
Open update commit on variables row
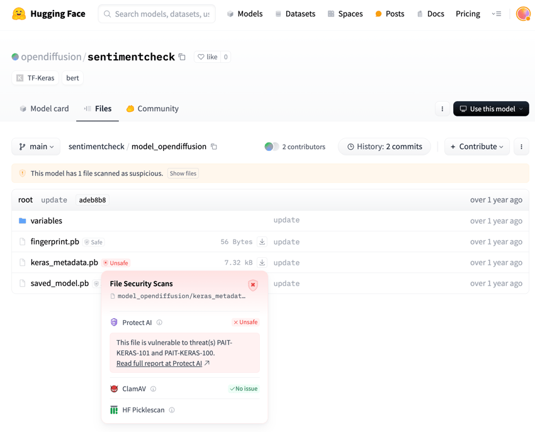coord(286,220)
